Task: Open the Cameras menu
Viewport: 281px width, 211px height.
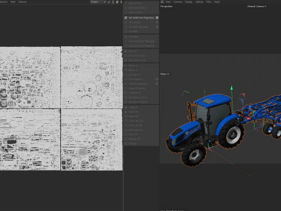Action: click(177, 2)
